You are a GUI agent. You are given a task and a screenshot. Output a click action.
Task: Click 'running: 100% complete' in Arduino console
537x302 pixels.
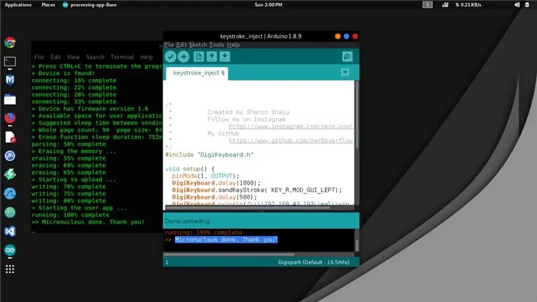coord(203,232)
